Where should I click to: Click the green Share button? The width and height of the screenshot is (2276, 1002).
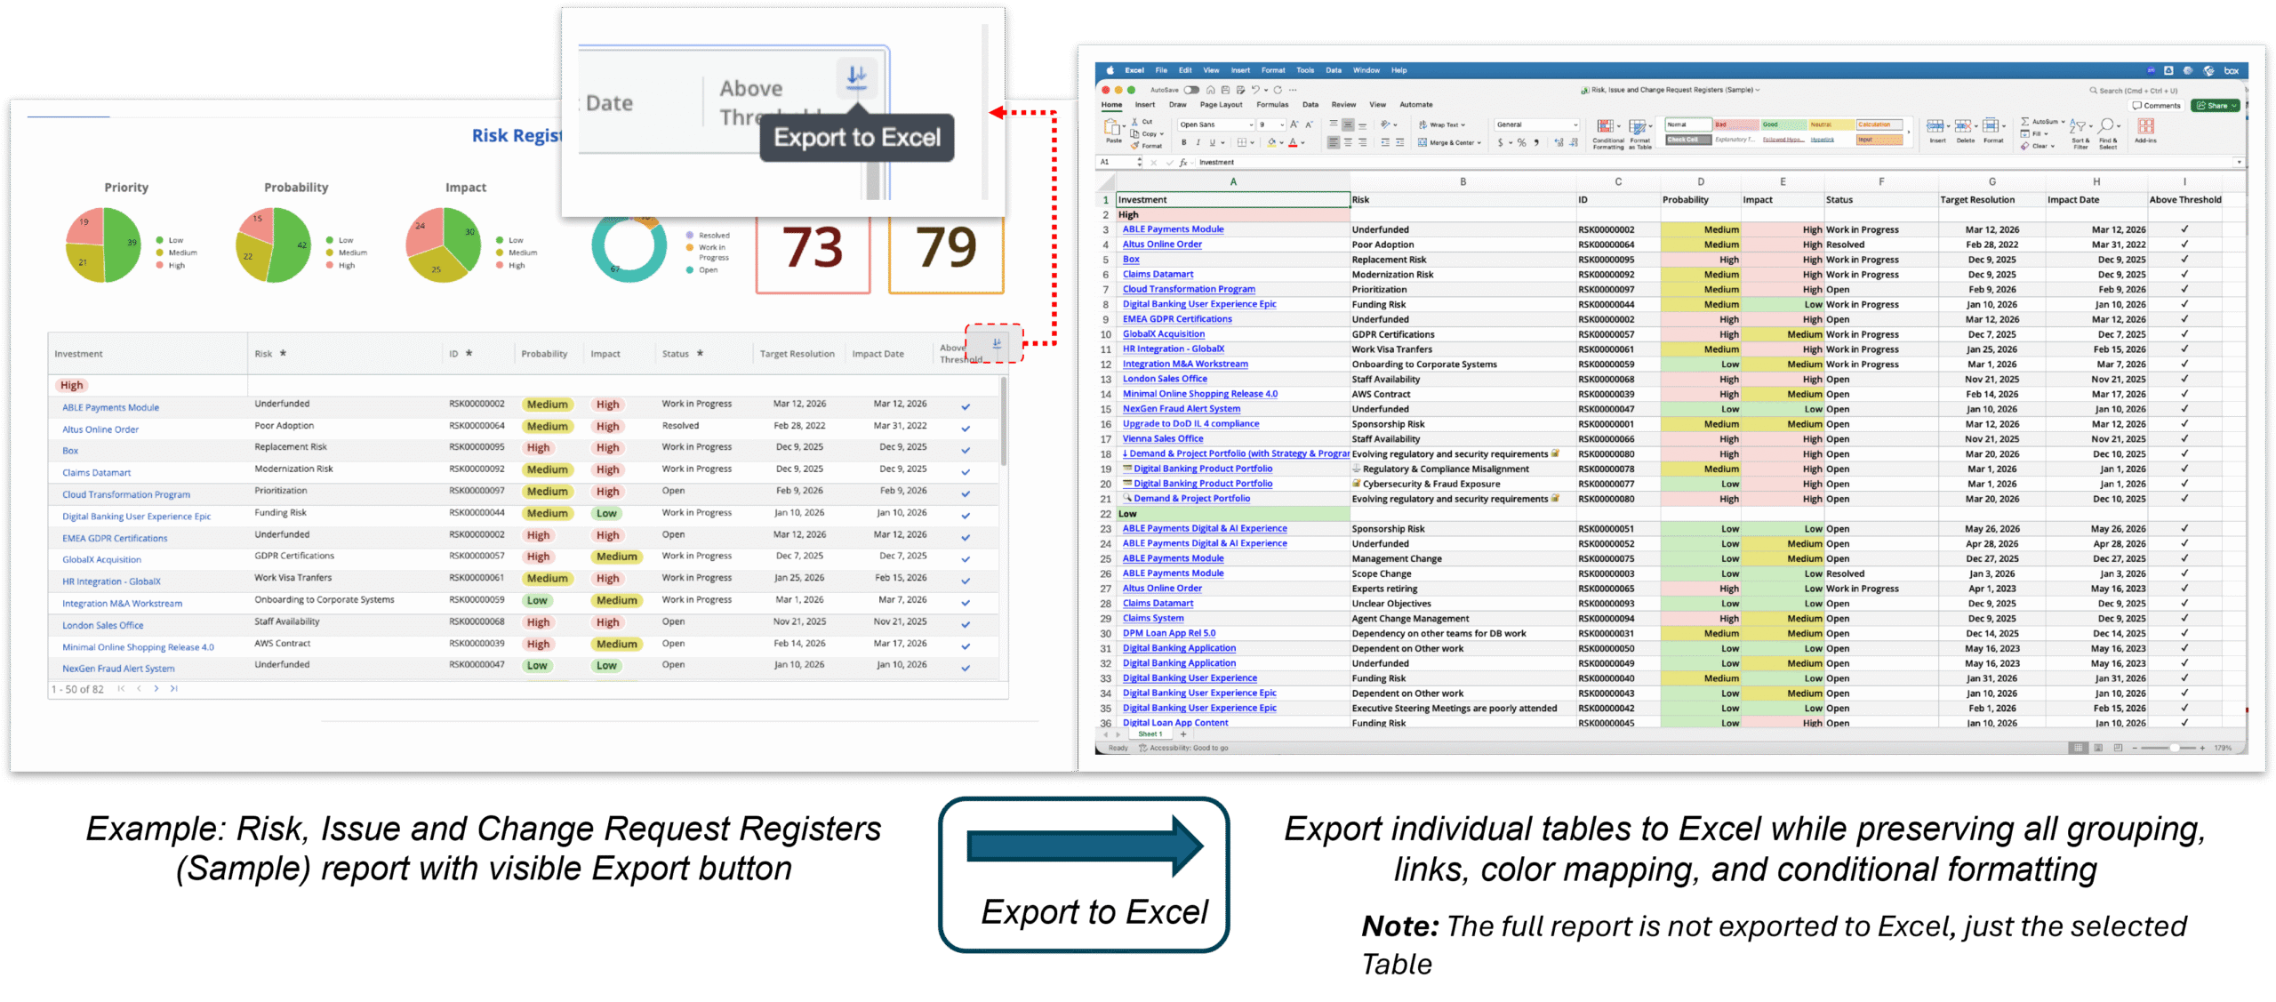coord(2215,106)
